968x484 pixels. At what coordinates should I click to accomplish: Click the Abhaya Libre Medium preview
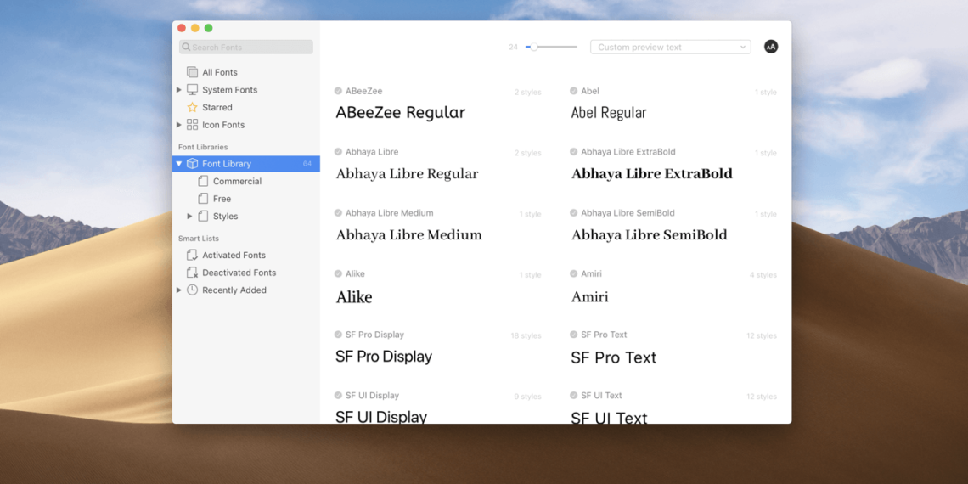408,235
